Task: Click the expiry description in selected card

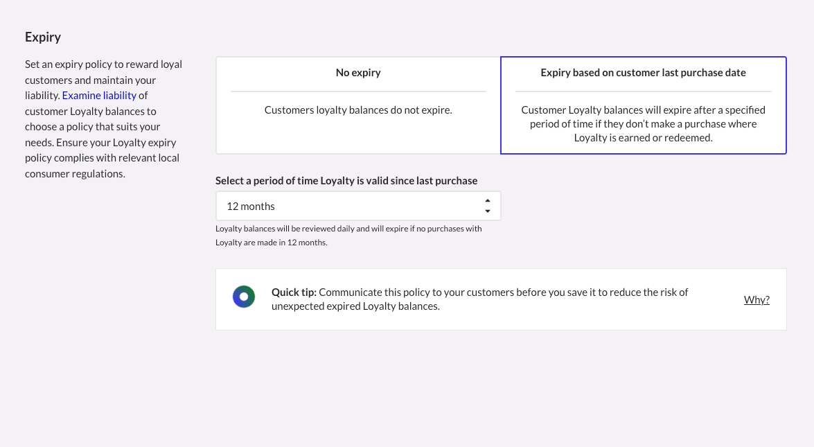Action: click(643, 124)
